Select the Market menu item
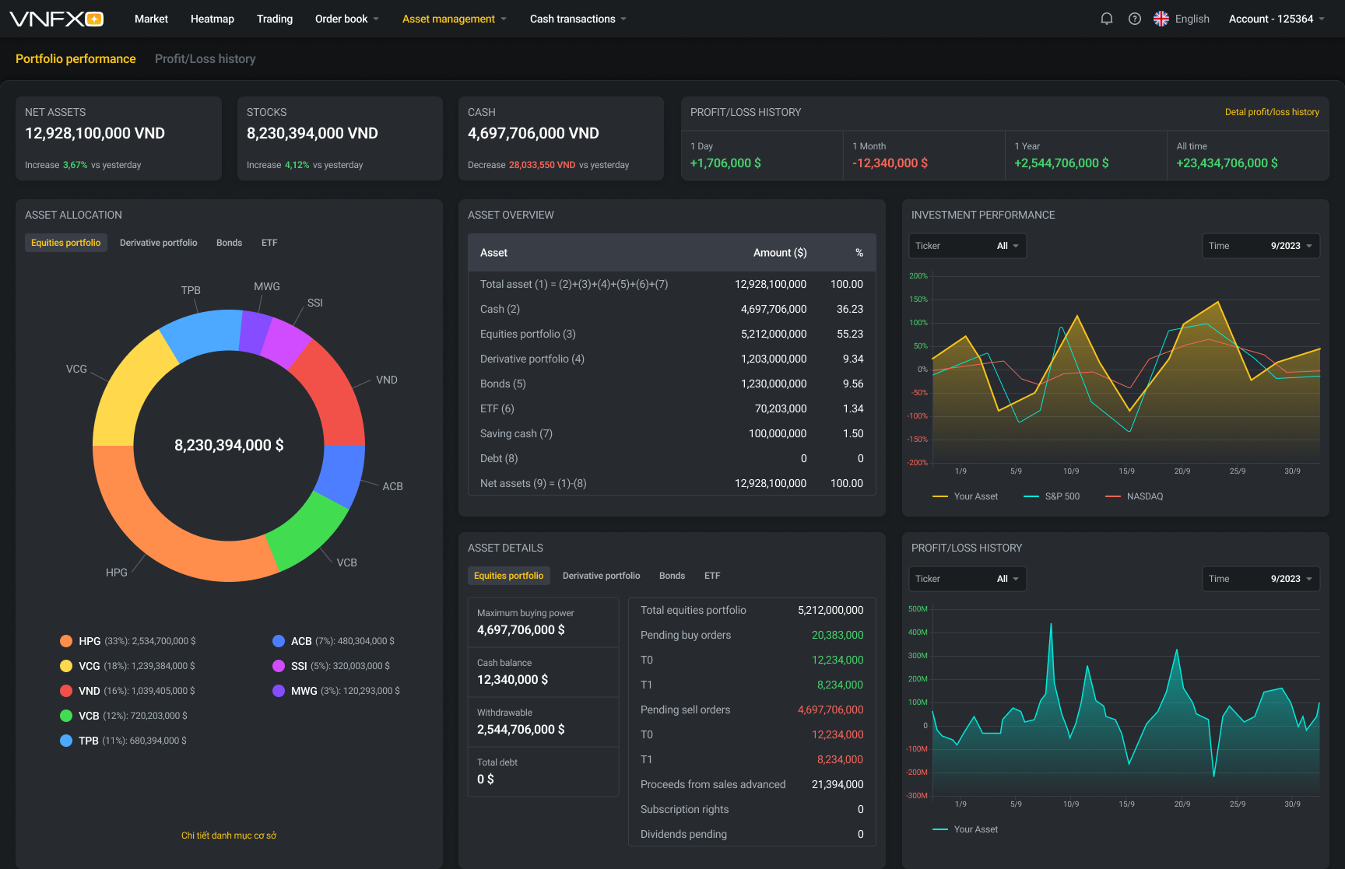Image resolution: width=1345 pixels, height=869 pixels. point(151,18)
